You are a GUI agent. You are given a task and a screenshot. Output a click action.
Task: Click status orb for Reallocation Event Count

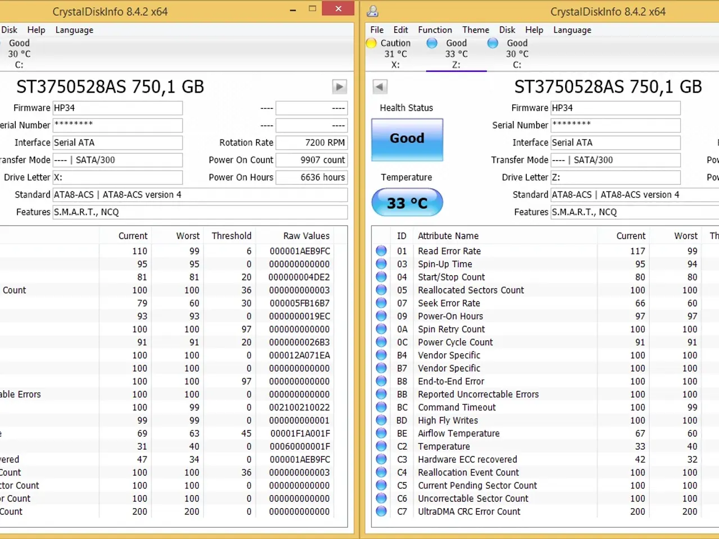pos(381,472)
